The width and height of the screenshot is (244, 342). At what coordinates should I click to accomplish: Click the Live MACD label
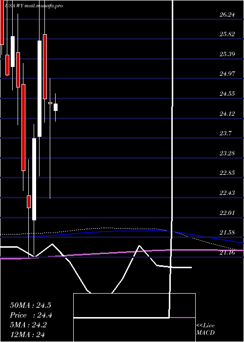point(205,329)
